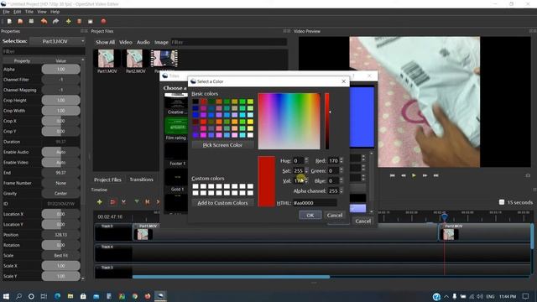This screenshot has width=537, height=302.
Task: Click the vertical value brightness strip
Action: click(x=327, y=121)
